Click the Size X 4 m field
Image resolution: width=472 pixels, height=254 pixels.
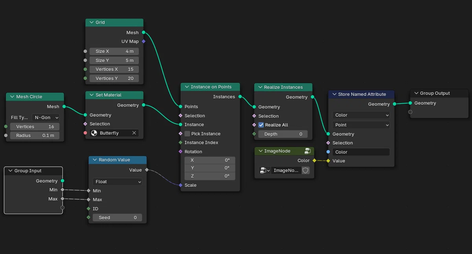(114, 51)
